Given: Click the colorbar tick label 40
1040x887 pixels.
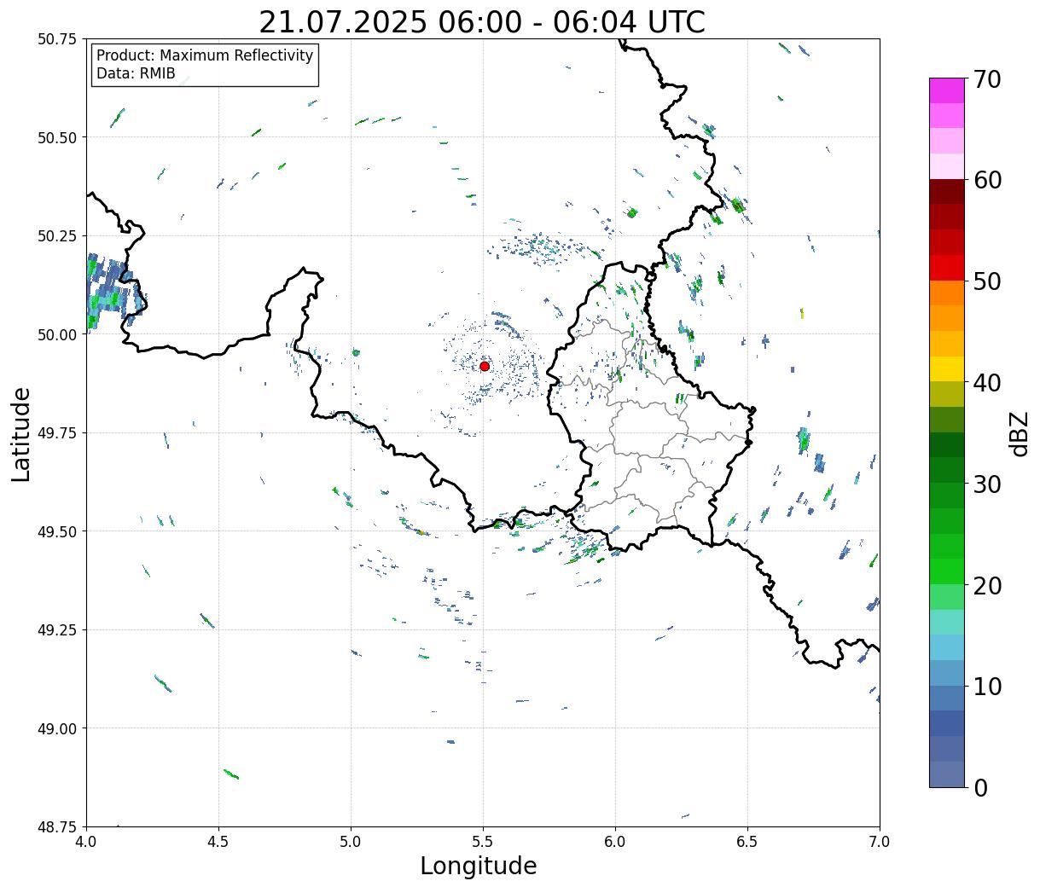Looking at the screenshot, I should [x=987, y=383].
